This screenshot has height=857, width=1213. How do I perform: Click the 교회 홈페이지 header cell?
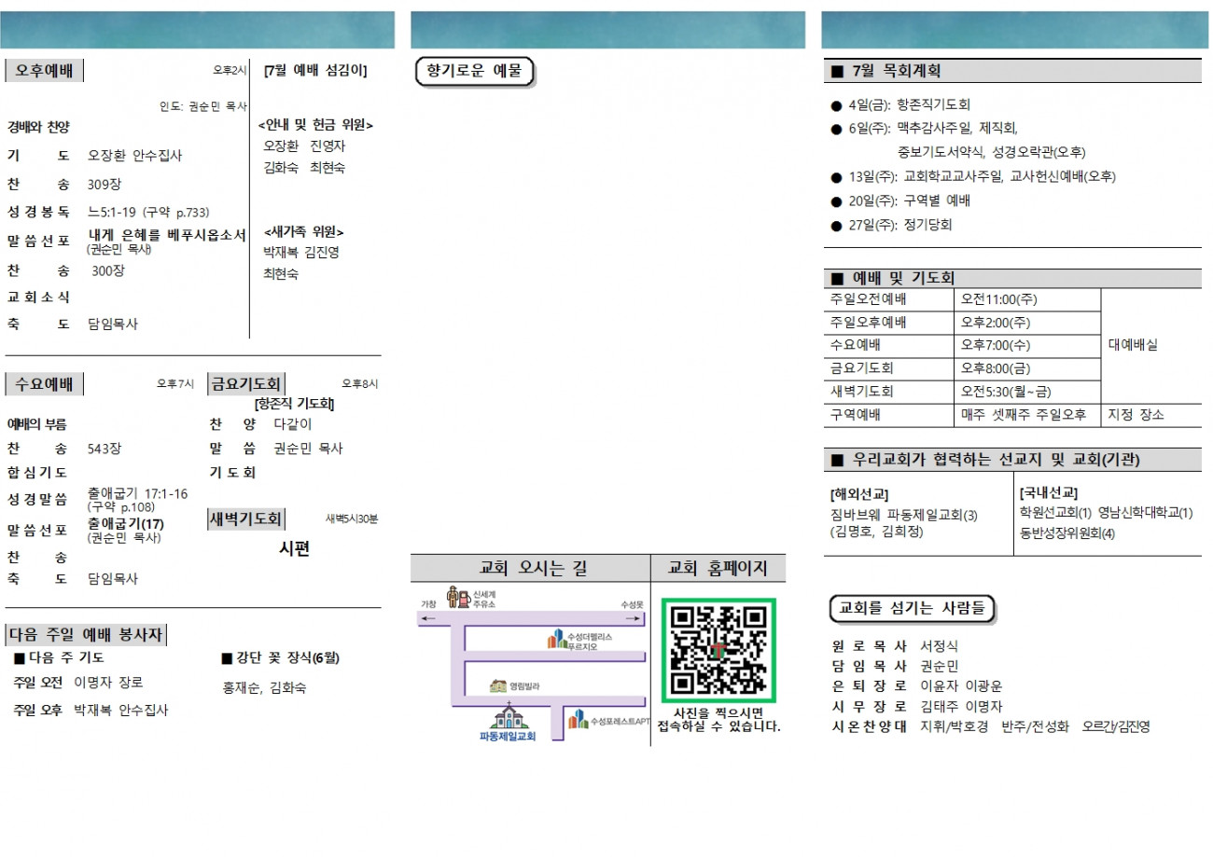click(x=718, y=567)
